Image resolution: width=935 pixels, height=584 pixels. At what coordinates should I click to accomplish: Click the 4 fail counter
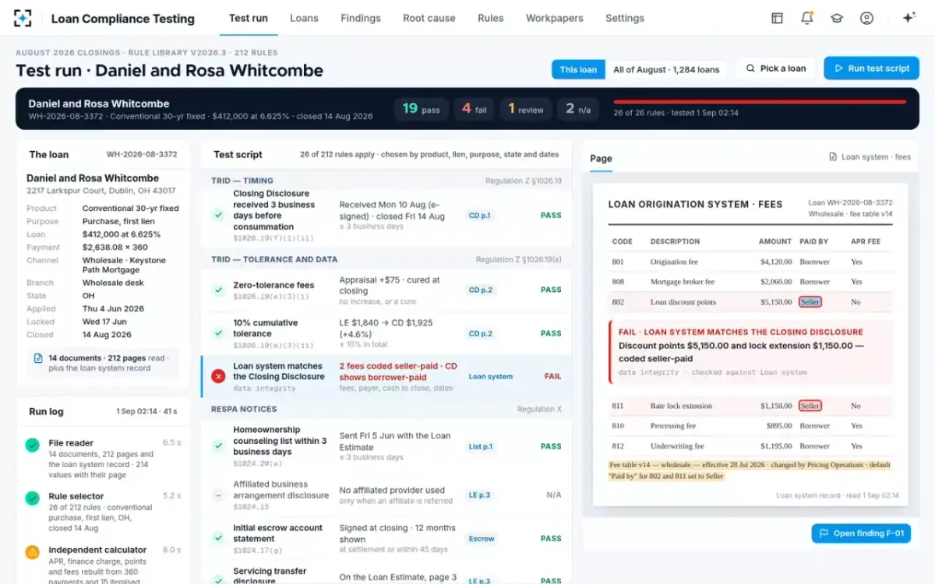click(474, 109)
